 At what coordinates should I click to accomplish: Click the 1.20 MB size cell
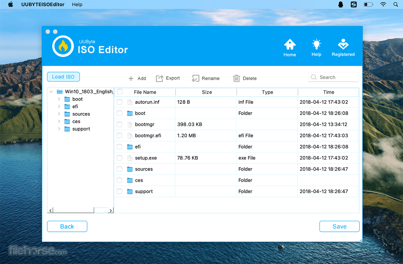206,136
